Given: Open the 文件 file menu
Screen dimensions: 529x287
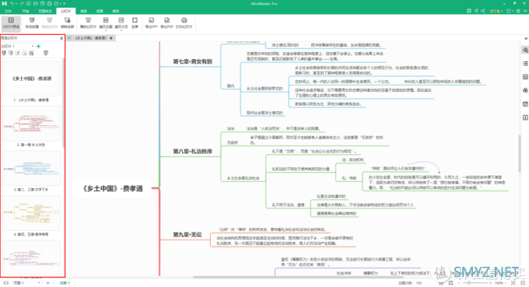Looking at the screenshot, I should [8, 11].
